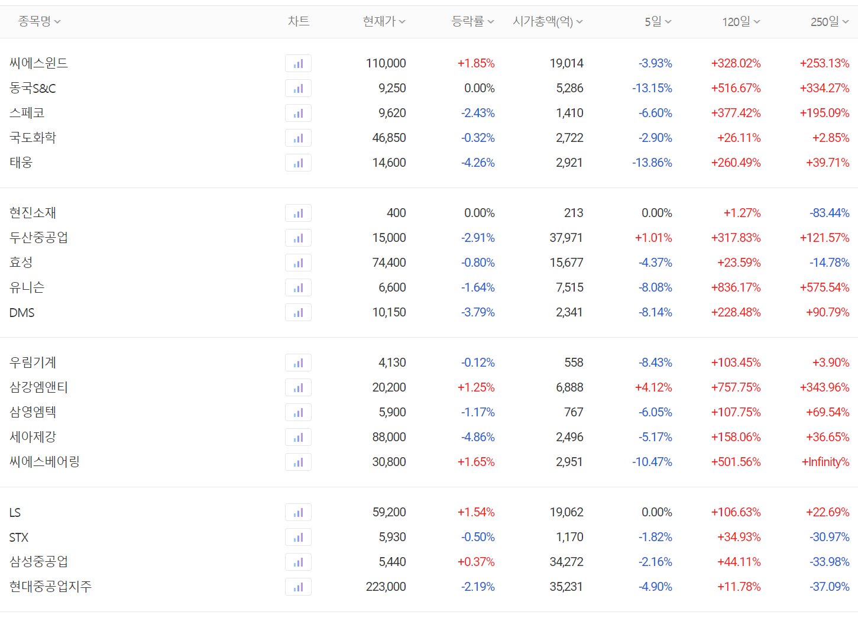Screen dimensions: 858x621
Task: Open stock 효성
Action: 21,262
